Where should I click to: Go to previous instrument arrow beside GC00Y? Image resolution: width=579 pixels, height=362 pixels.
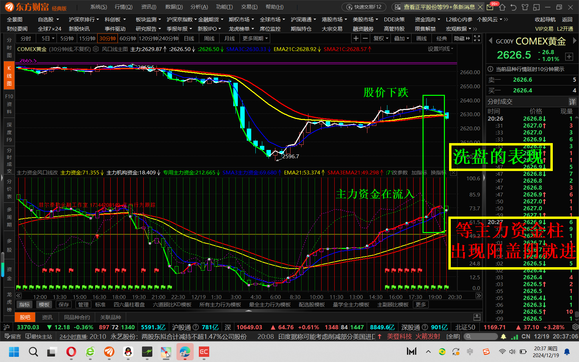490,41
